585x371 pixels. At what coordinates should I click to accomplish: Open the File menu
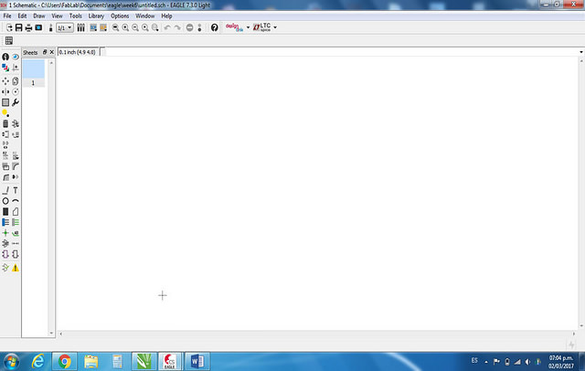coord(7,16)
